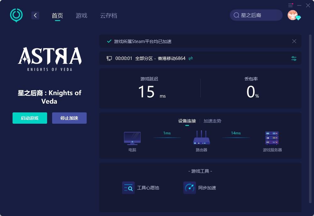Close the accelerator window
The width and height of the screenshot is (314, 216).
pyautogui.click(x=308, y=5)
